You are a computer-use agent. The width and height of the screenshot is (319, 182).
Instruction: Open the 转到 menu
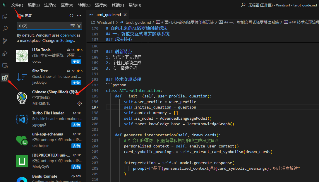[x=84, y=5]
